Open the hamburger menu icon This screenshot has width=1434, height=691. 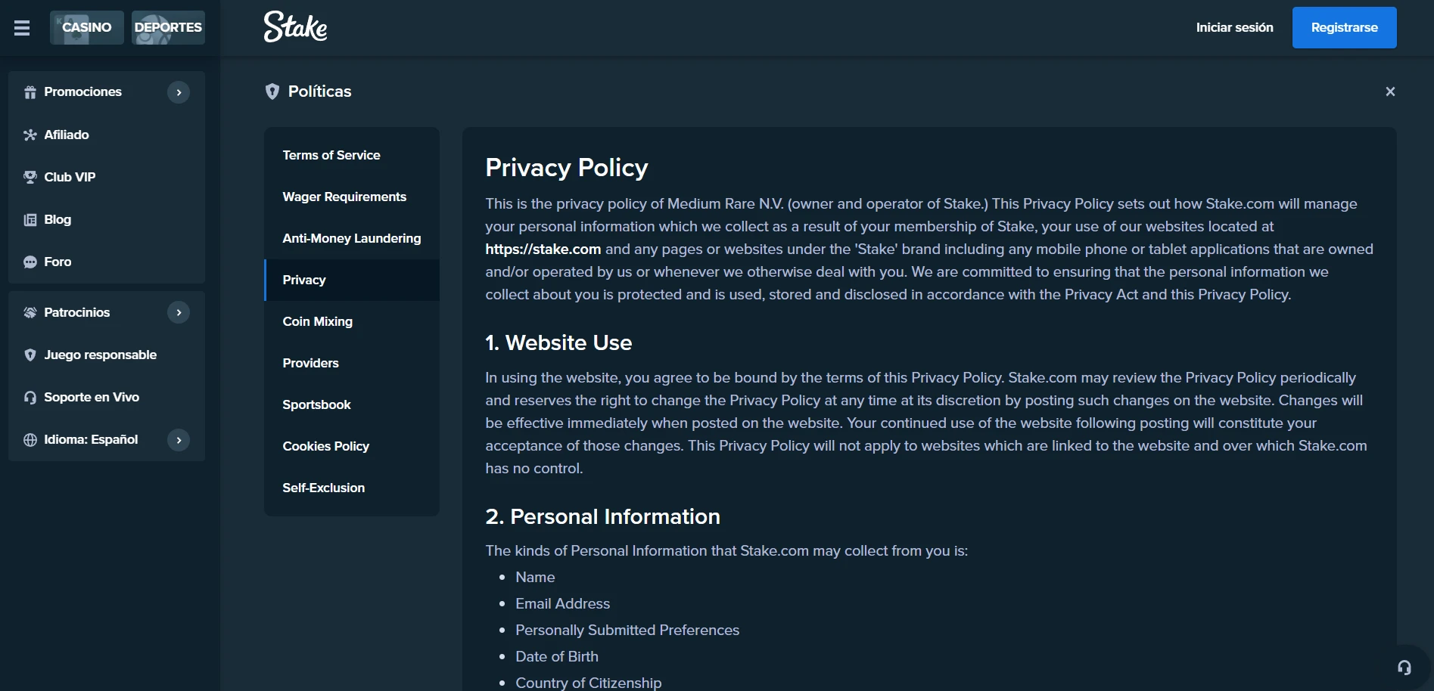(22, 28)
